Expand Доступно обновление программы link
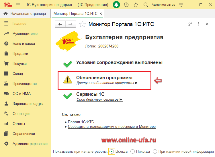This screenshot has width=215, height=157. click(107, 83)
